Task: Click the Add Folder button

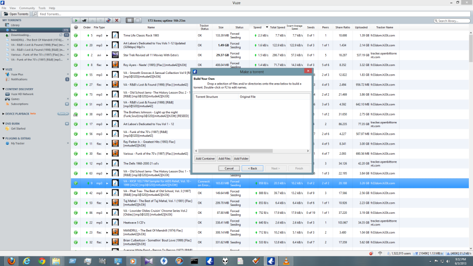Action: click(241, 159)
